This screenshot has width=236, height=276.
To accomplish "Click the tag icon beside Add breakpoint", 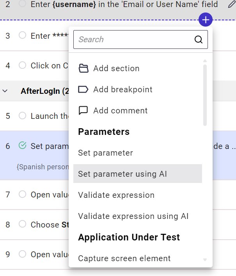I will pos(83,90).
